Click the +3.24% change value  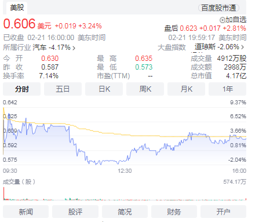coord(90,26)
